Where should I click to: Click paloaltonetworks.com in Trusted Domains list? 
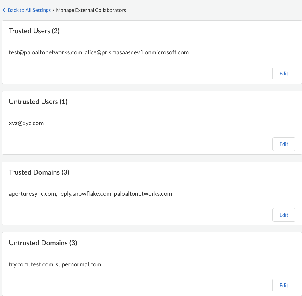point(143,194)
